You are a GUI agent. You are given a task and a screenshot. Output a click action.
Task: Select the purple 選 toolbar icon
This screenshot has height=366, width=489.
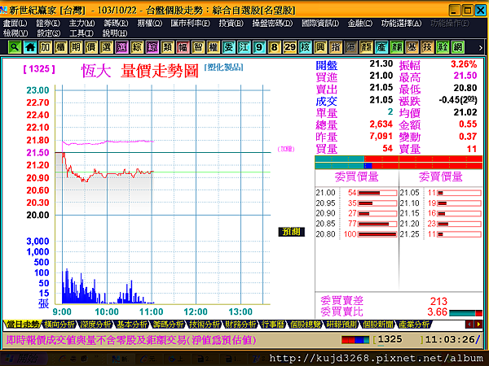pyautogui.click(x=121, y=47)
